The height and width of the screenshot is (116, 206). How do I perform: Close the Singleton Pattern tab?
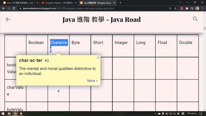[x=76, y=3]
